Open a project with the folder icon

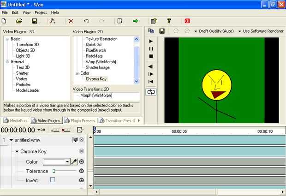point(19,21)
